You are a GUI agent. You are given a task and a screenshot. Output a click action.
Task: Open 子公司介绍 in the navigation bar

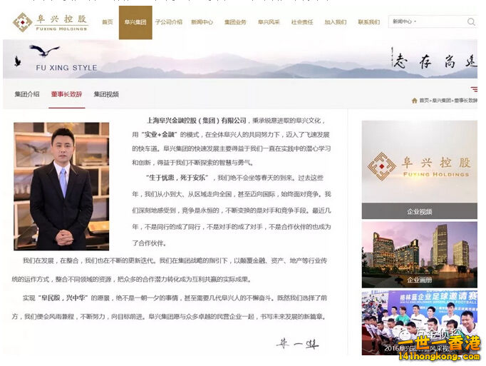click(x=169, y=22)
